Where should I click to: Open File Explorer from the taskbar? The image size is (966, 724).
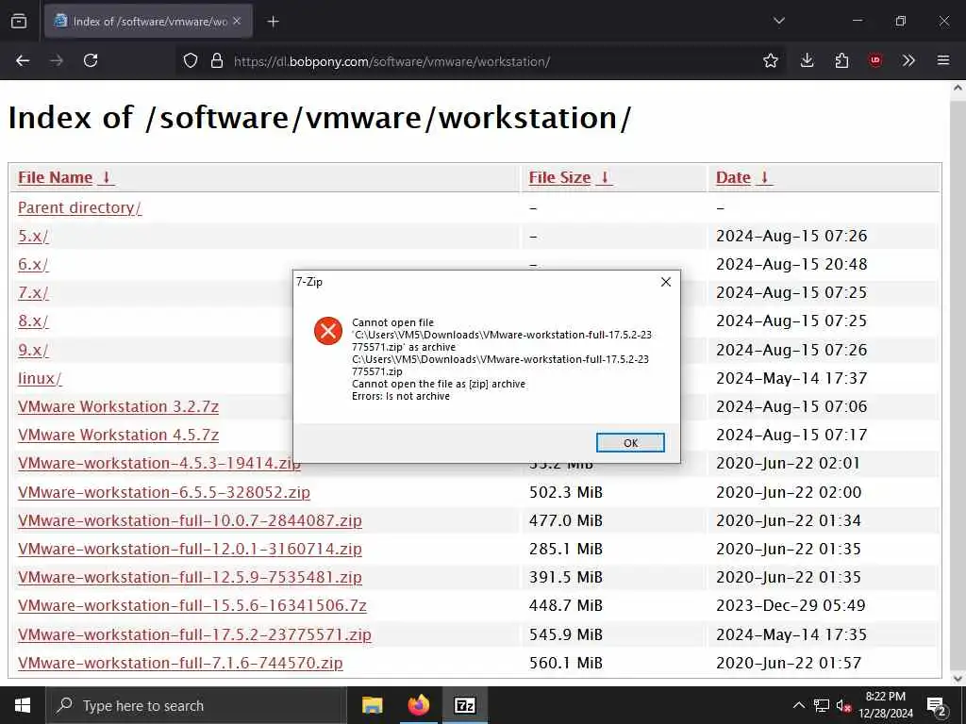[x=372, y=705]
